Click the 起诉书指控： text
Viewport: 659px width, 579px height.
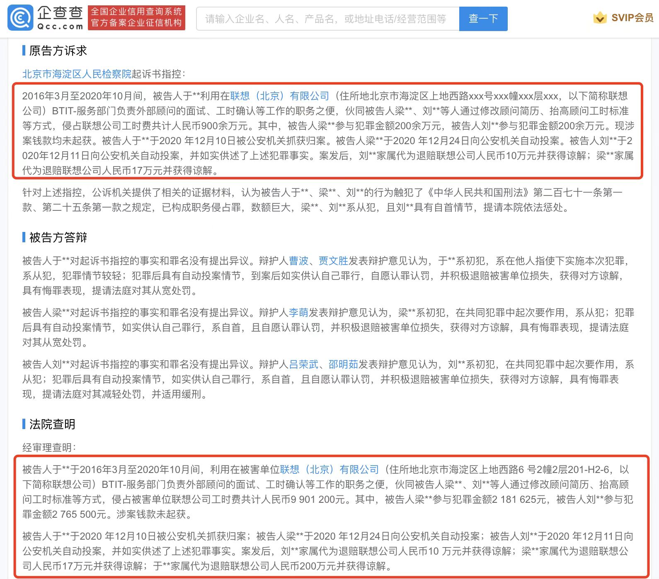click(x=159, y=74)
